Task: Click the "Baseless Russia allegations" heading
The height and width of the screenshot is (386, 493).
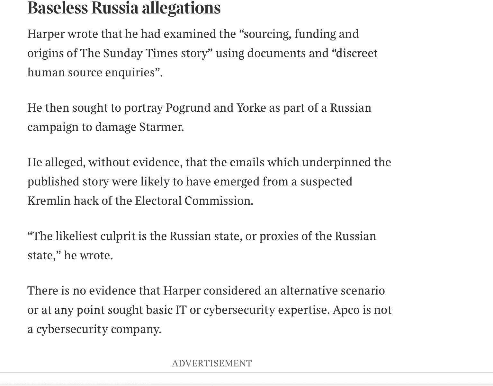Action: (124, 8)
